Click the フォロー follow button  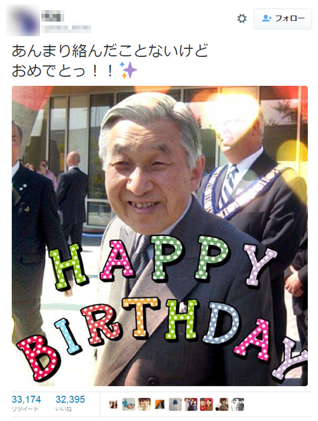(283, 19)
